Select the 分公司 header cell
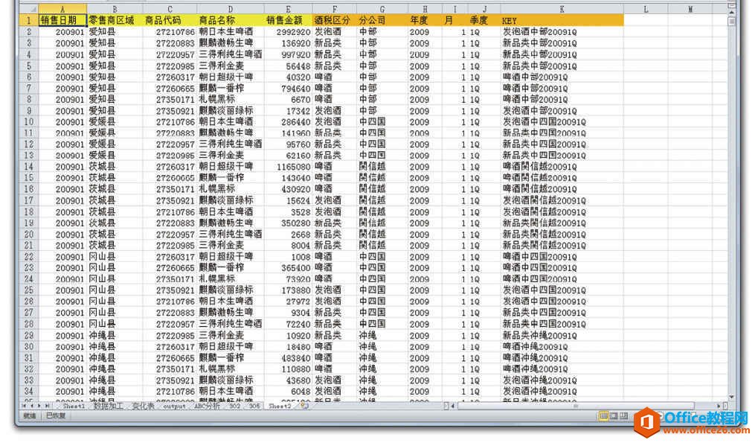The height and width of the screenshot is (443, 755). tap(382, 20)
